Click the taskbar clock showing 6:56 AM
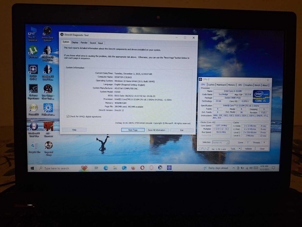 [x=264, y=168]
